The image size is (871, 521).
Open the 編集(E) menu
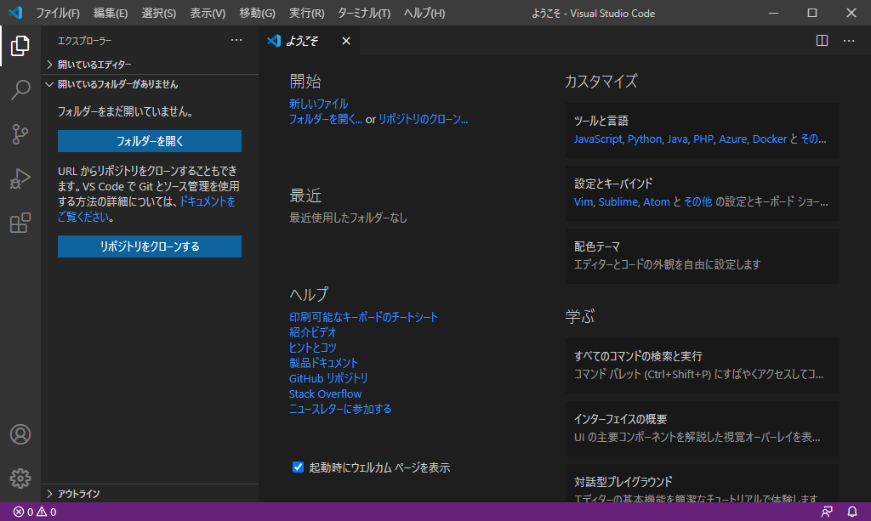pyautogui.click(x=110, y=13)
